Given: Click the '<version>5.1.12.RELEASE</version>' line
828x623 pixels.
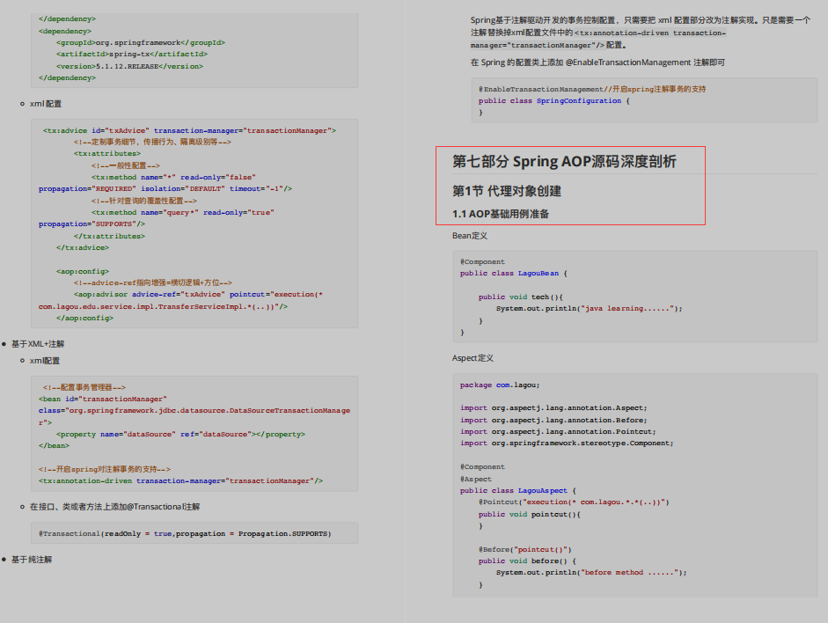Looking at the screenshot, I should pos(129,66).
